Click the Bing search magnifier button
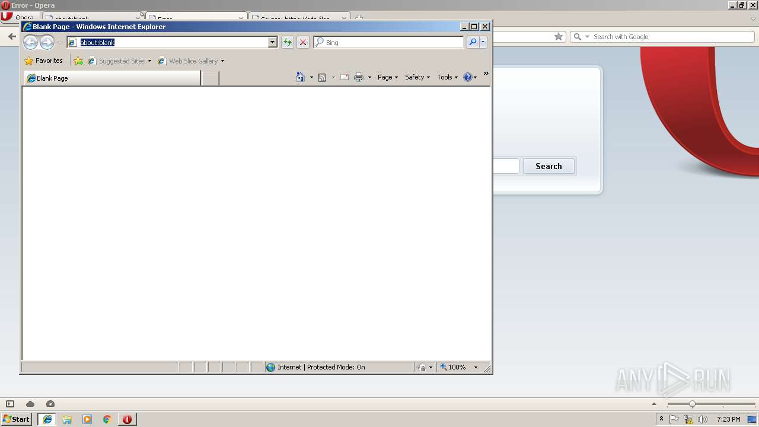The image size is (759, 427). click(x=473, y=42)
